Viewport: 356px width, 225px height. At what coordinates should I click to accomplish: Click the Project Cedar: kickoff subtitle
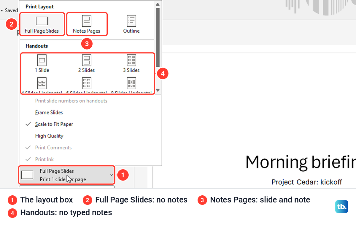click(306, 182)
